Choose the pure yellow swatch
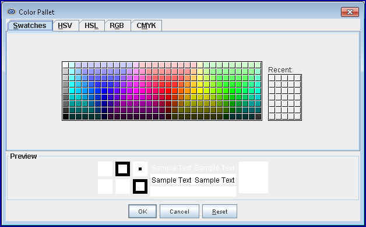366x227 pixels. [200, 90]
